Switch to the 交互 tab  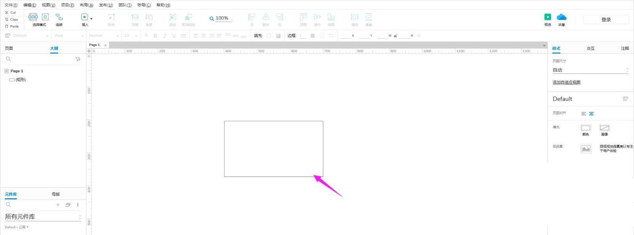[x=590, y=48]
